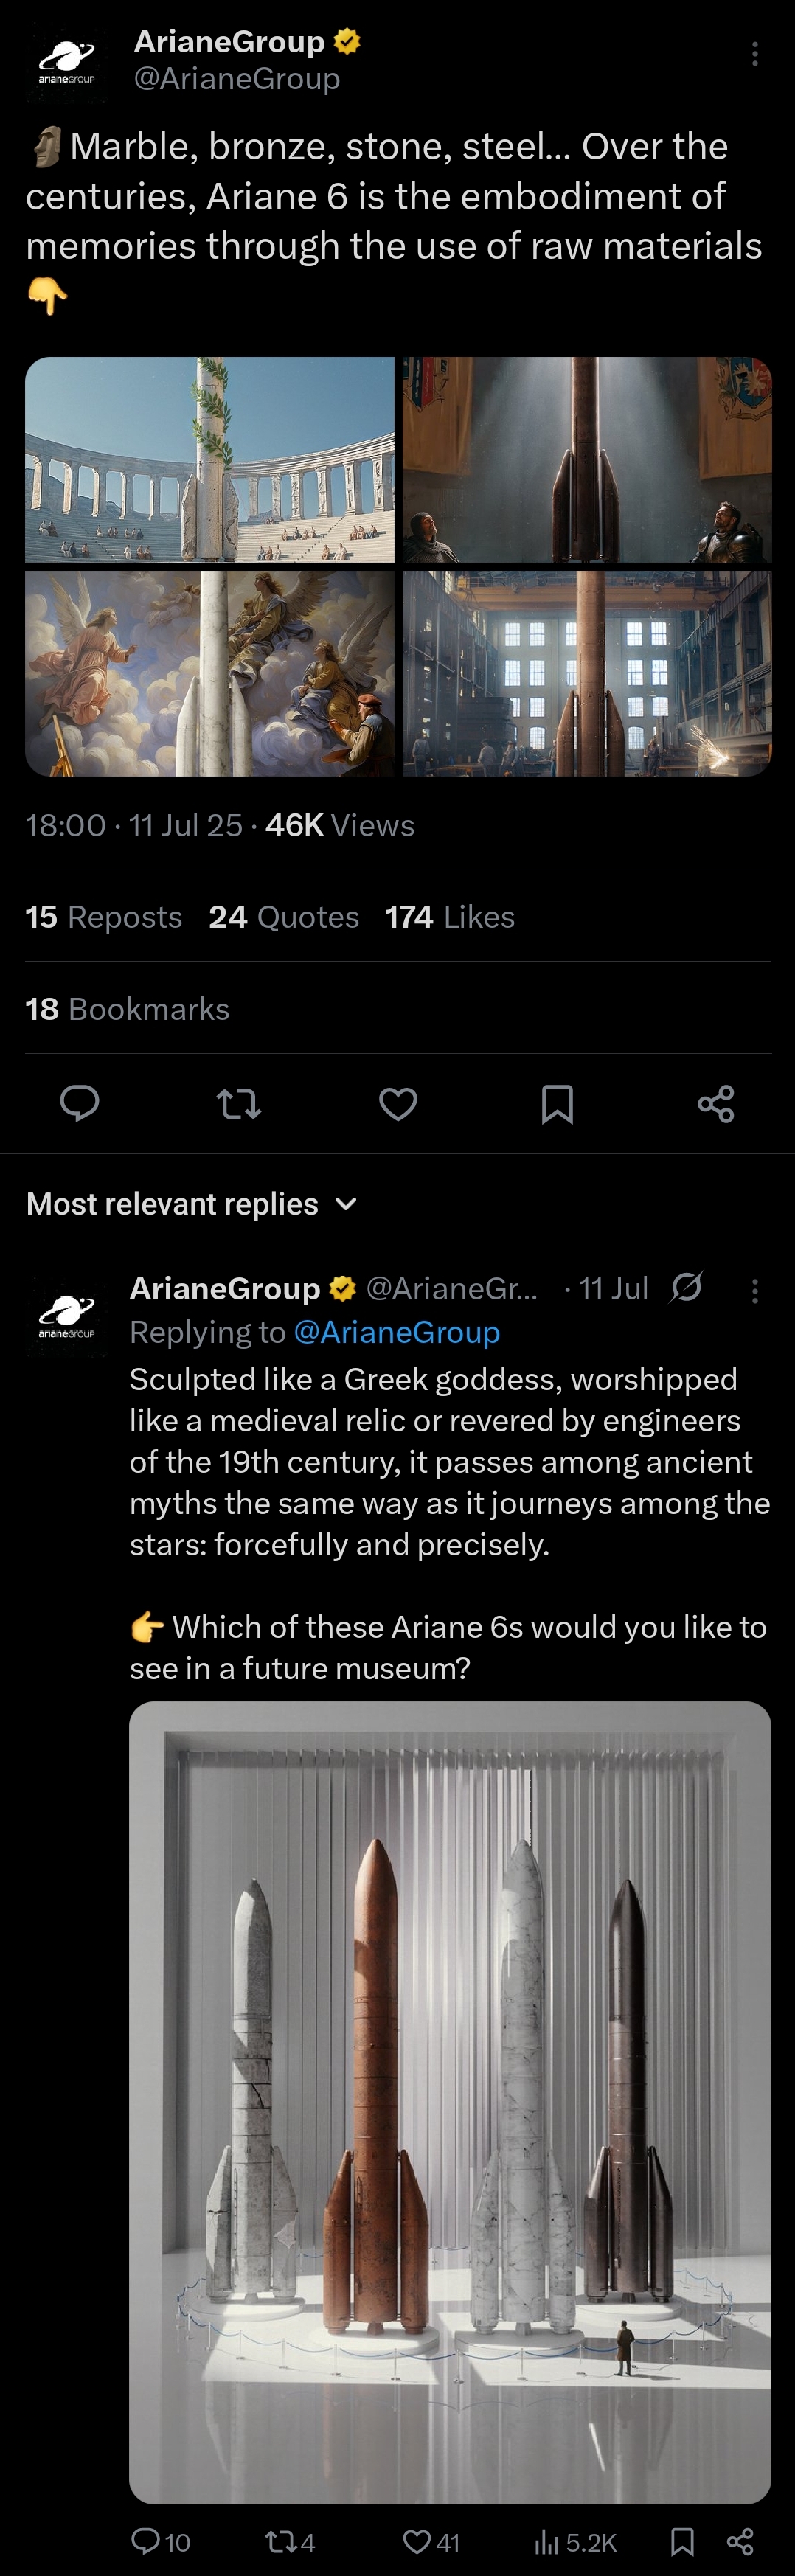View the 174 Likes list

pyautogui.click(x=450, y=916)
